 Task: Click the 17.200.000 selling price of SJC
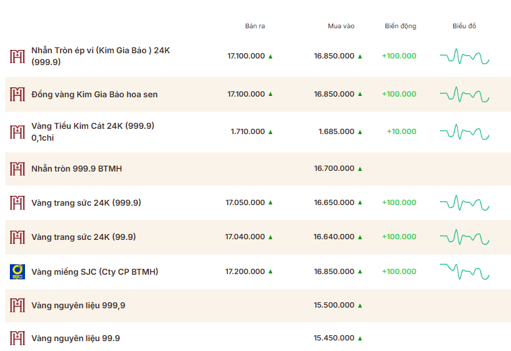point(245,271)
